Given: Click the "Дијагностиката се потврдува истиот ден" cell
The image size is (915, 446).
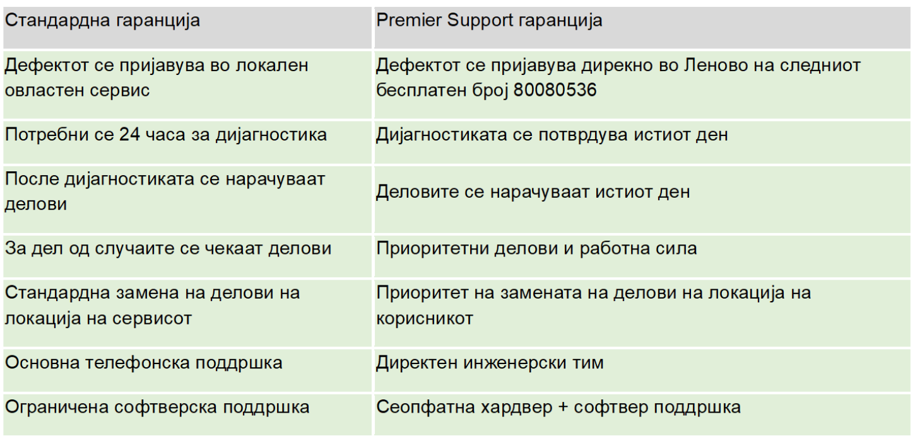Looking at the screenshot, I should [552, 135].
